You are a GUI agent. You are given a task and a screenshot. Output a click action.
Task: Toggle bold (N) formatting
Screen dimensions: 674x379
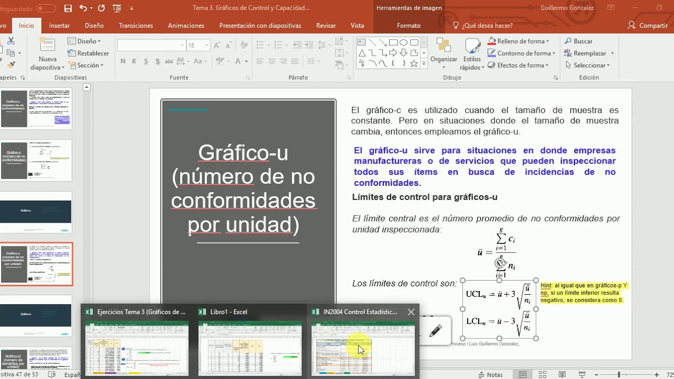pyautogui.click(x=123, y=61)
